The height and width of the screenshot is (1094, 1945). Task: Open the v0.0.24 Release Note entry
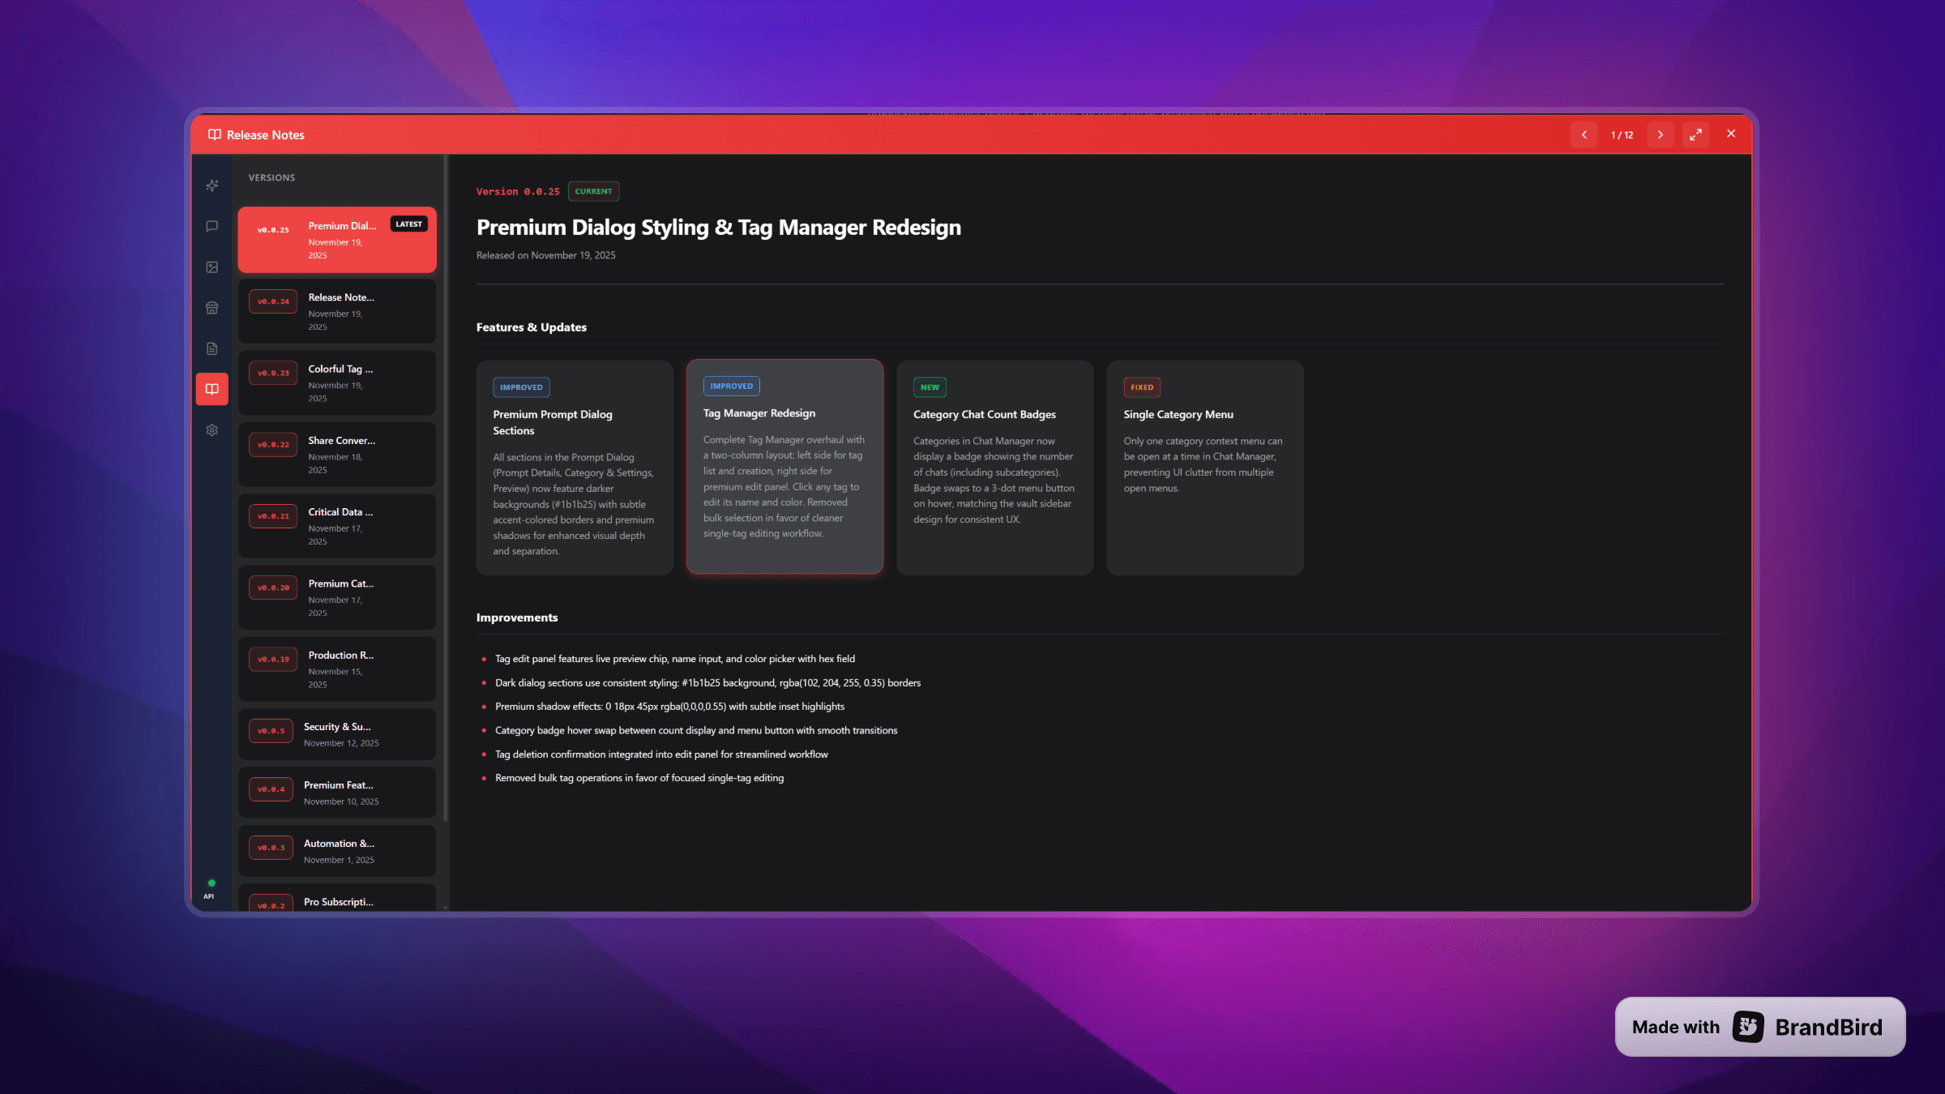(x=337, y=311)
